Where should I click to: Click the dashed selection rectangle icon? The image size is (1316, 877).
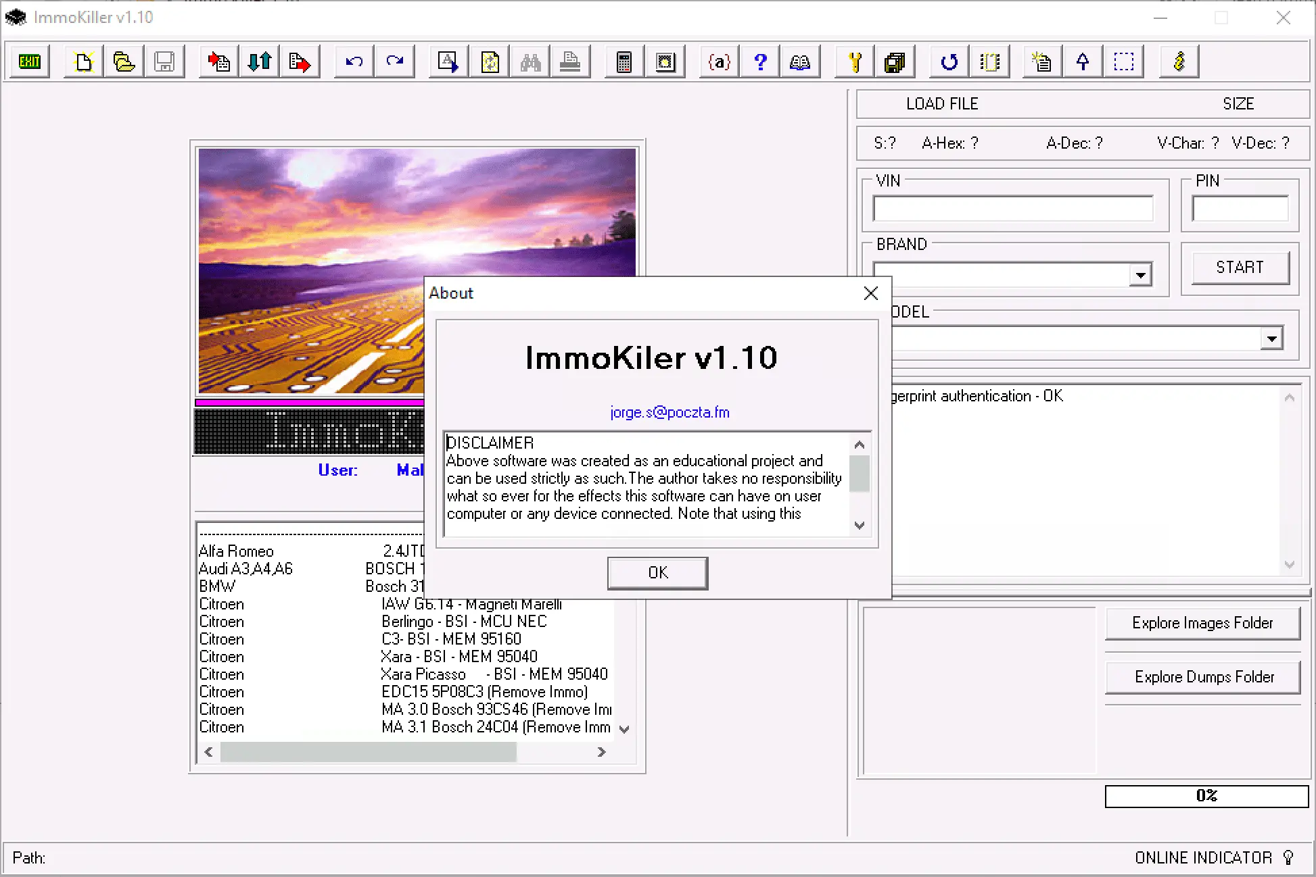click(1124, 62)
